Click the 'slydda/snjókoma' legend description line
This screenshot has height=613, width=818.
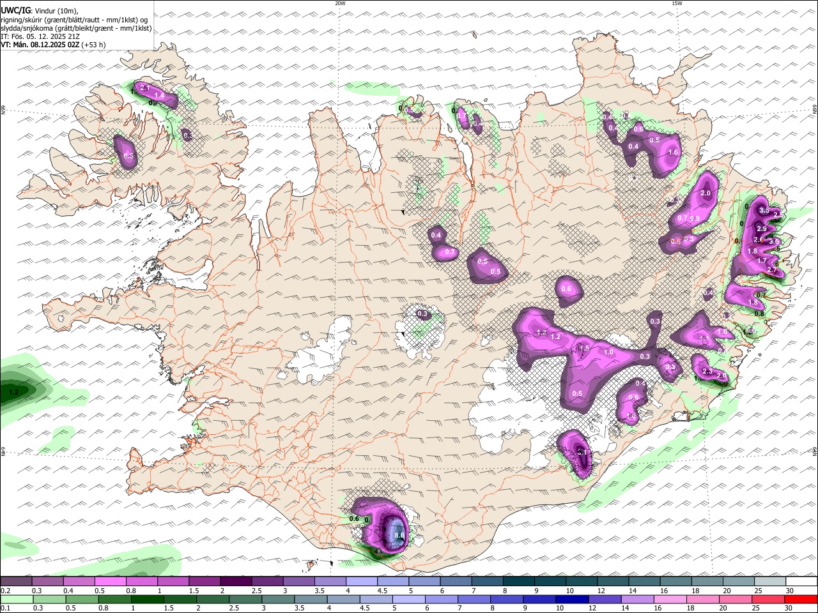[x=77, y=28]
